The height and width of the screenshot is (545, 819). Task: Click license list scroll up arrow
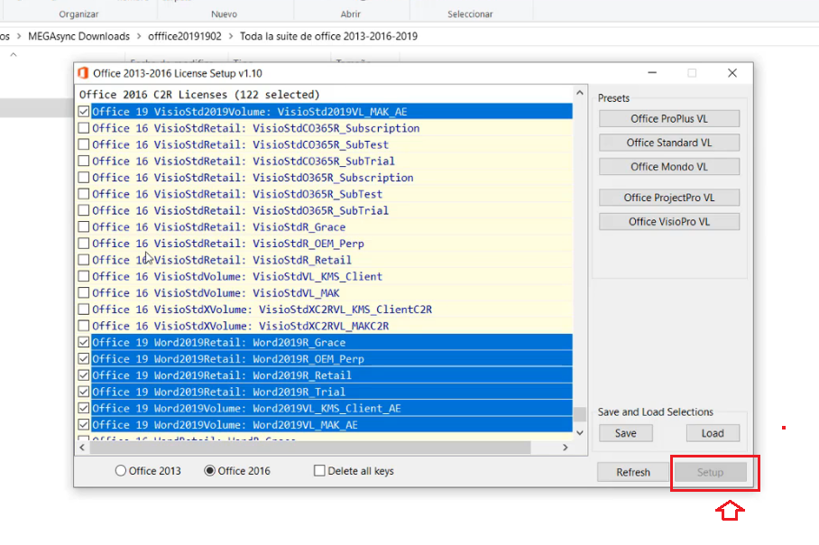tap(580, 93)
